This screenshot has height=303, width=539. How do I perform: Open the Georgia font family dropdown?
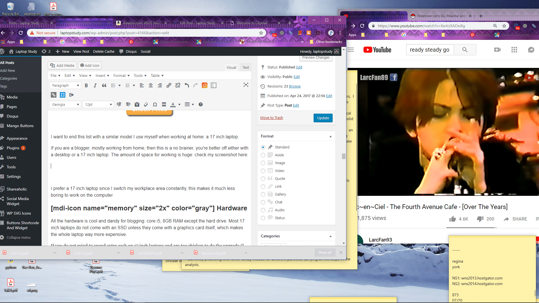point(65,105)
